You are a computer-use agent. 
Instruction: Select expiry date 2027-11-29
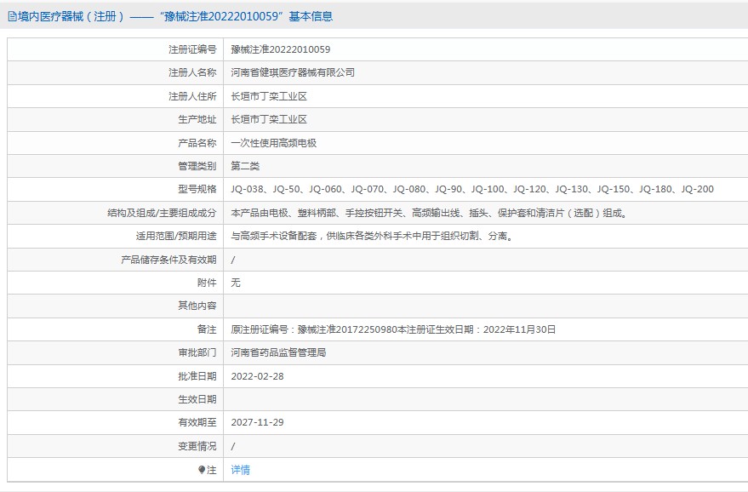[x=258, y=422]
